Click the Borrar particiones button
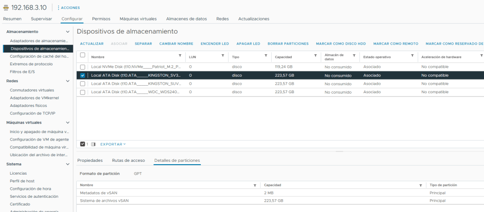 click(288, 44)
